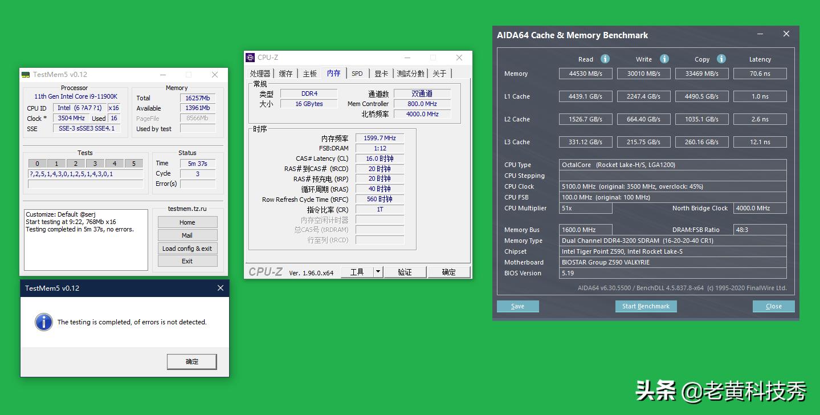
Task: Click the Close button at AIDA64 bottom
Action: coord(774,306)
